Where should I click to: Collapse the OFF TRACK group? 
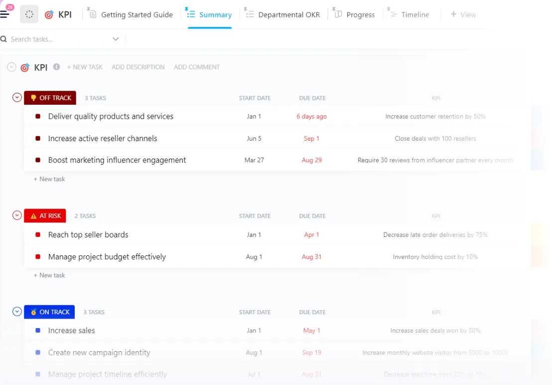[17, 97]
